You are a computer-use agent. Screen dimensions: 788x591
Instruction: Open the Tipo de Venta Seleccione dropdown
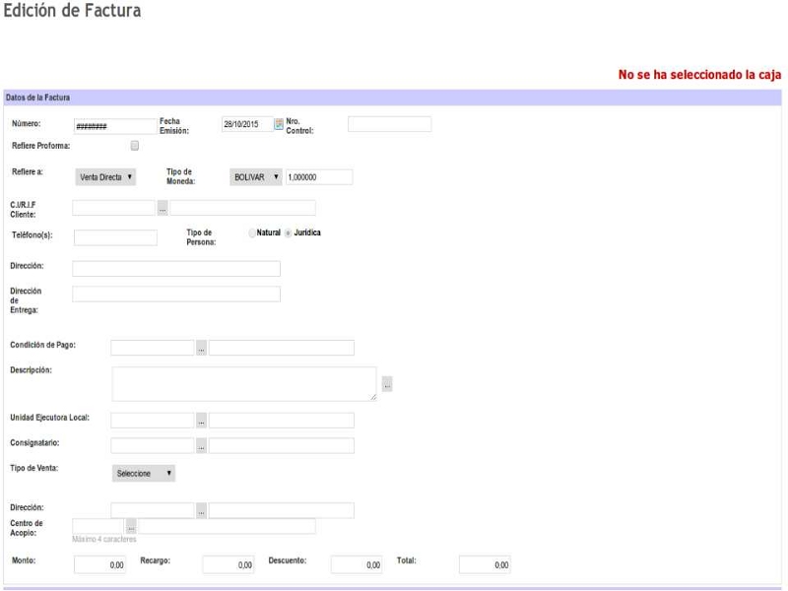pyautogui.click(x=145, y=474)
